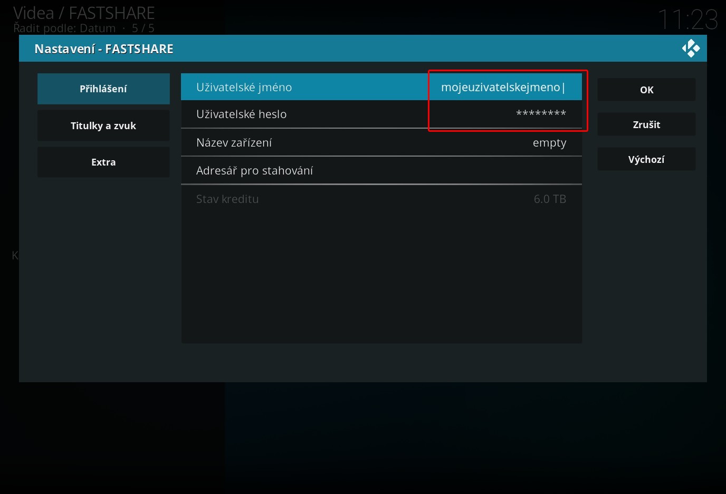726x494 pixels.
Task: Click the Videa / FASTSHARE breadcrumb behind dialog
Action: 84,13
